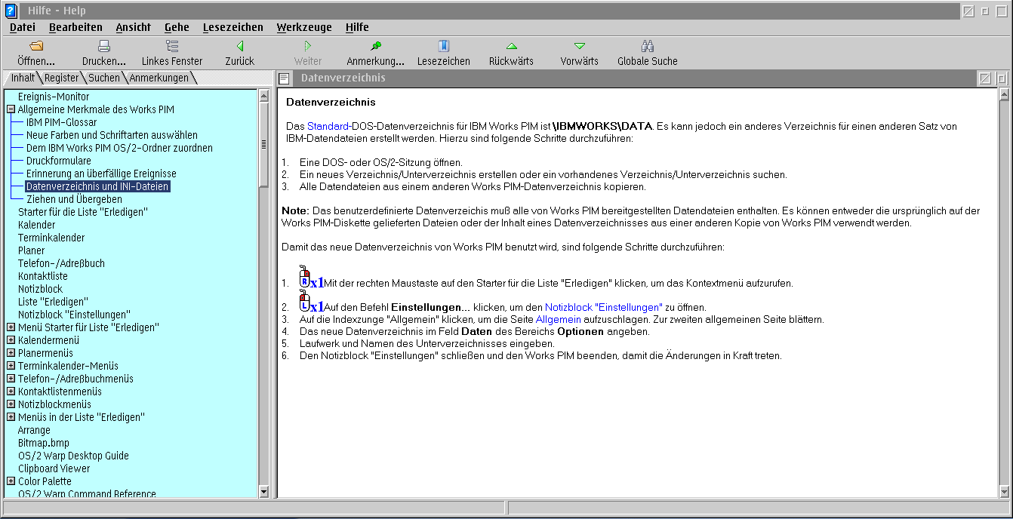Image resolution: width=1013 pixels, height=519 pixels.
Task: Select the Bitmap.bmp entry
Action: click(43, 443)
